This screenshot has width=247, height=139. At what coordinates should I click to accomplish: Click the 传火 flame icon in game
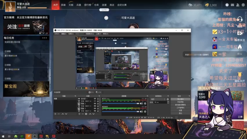(x=240, y=47)
